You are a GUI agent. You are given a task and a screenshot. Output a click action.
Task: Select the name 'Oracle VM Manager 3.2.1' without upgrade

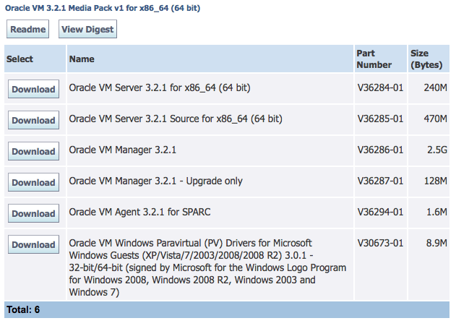click(122, 150)
